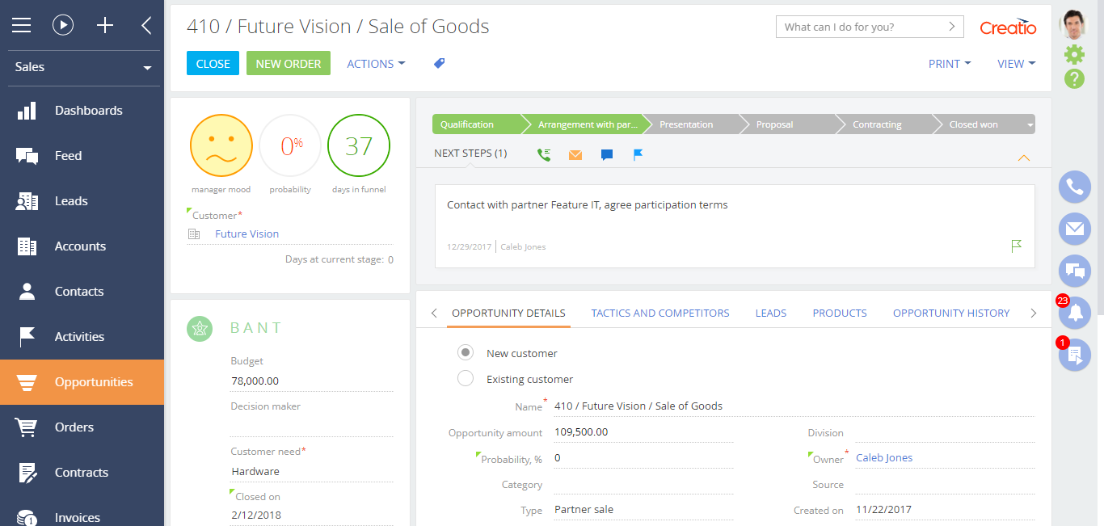The image size is (1104, 526).
Task: Open the Leads section icon
Action: point(27,201)
